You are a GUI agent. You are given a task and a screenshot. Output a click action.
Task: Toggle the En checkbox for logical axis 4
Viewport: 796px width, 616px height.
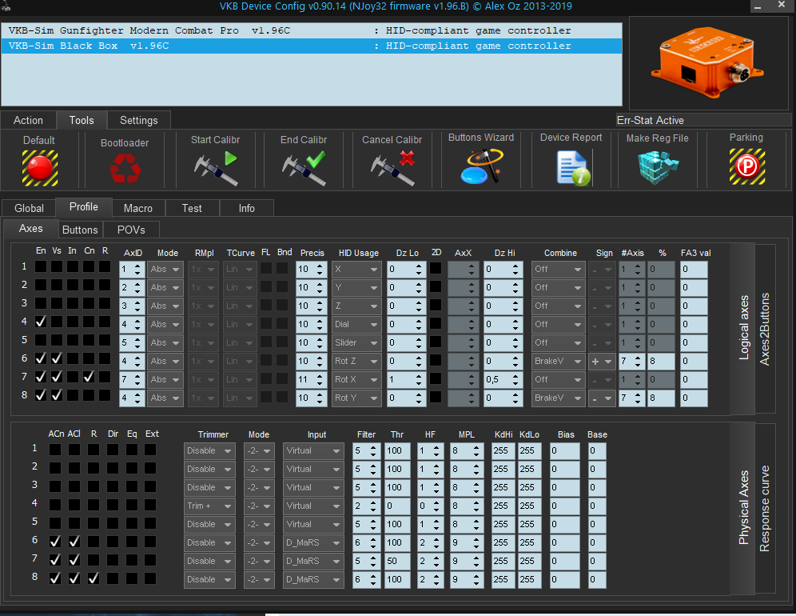[41, 322]
